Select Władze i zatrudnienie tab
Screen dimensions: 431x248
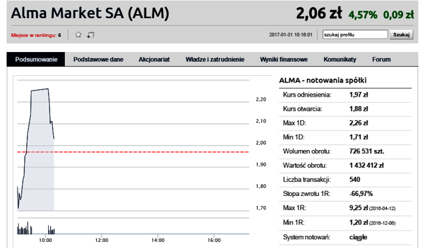pyautogui.click(x=214, y=59)
